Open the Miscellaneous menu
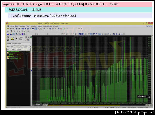 click(47, 26)
